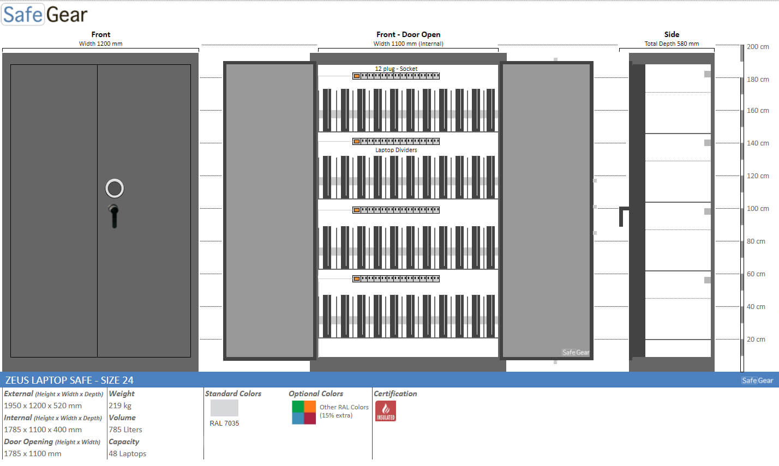Screen dimensions: 779x466
Task: Click the 'Other RAL Colors' text
Action: (344, 407)
